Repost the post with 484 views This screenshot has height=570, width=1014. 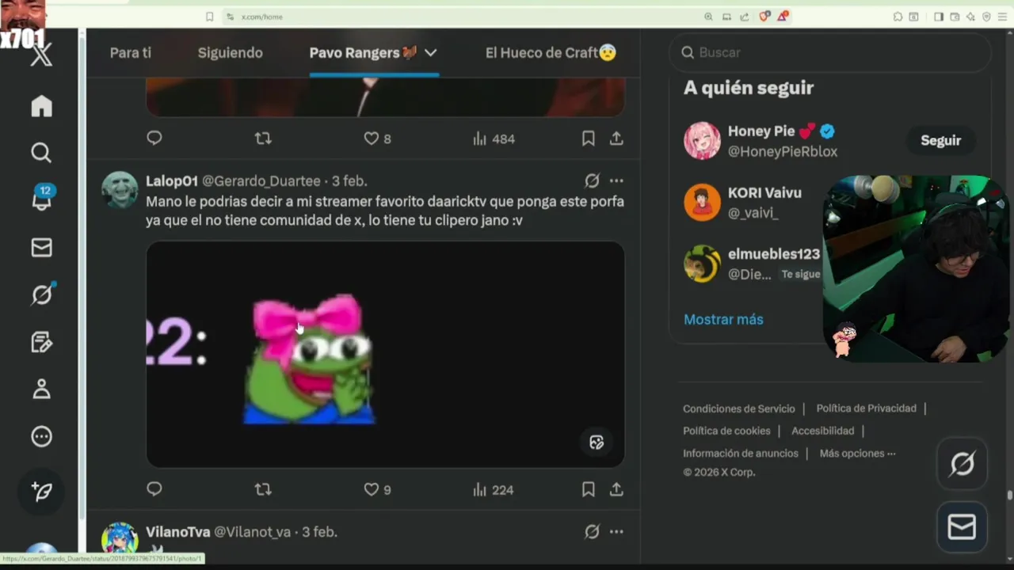click(x=263, y=139)
